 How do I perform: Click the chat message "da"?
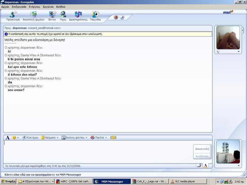point(10,82)
